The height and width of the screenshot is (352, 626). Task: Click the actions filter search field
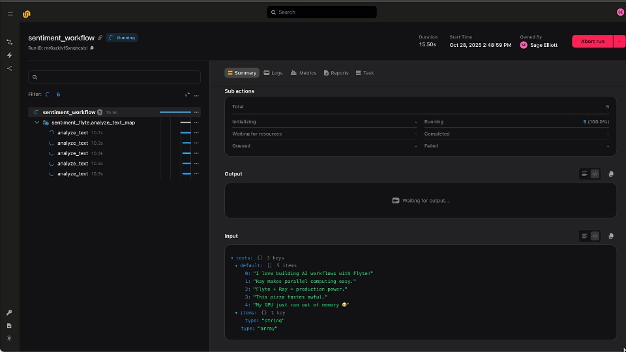click(x=115, y=77)
